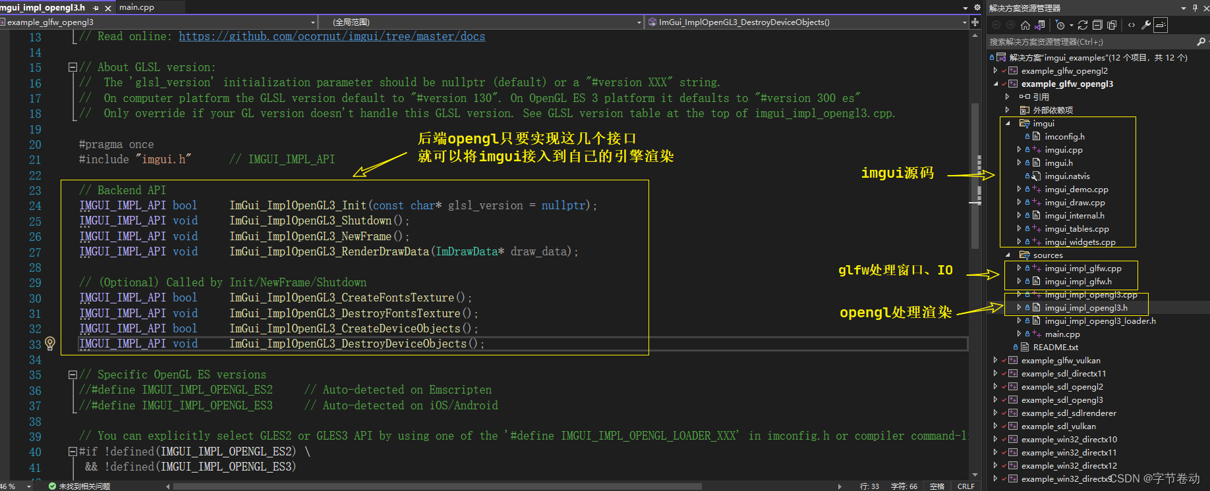Viewport: 1210px width, 491px height.
Task: Select main.cpp in Solution Explorer tree
Action: [x=1062, y=334]
